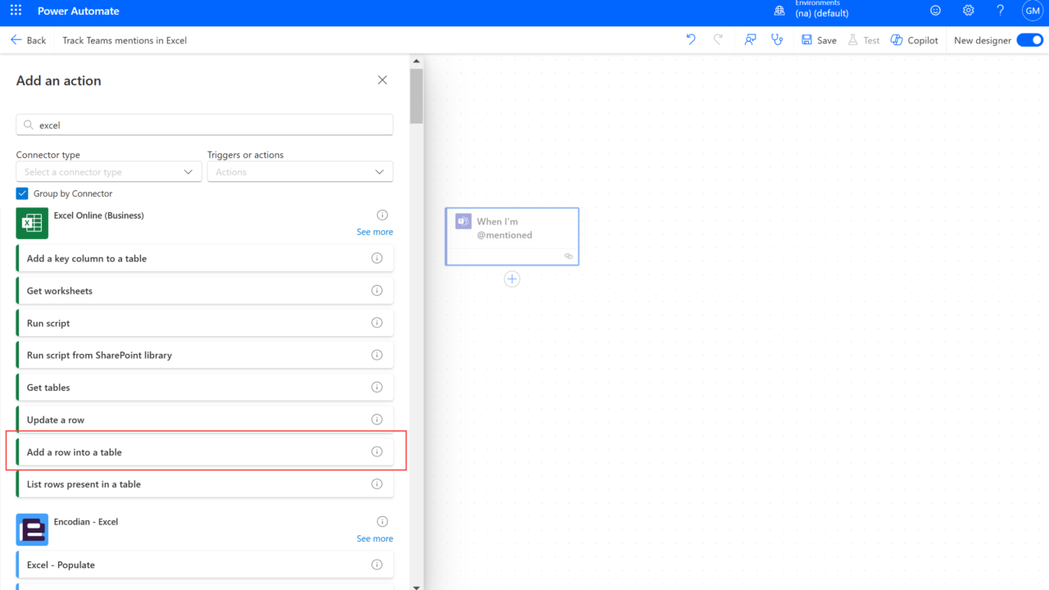Open the environment picker icon
The width and height of the screenshot is (1049, 590).
(x=779, y=11)
